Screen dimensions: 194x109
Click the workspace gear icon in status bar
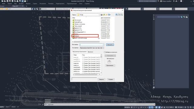click(176, 107)
